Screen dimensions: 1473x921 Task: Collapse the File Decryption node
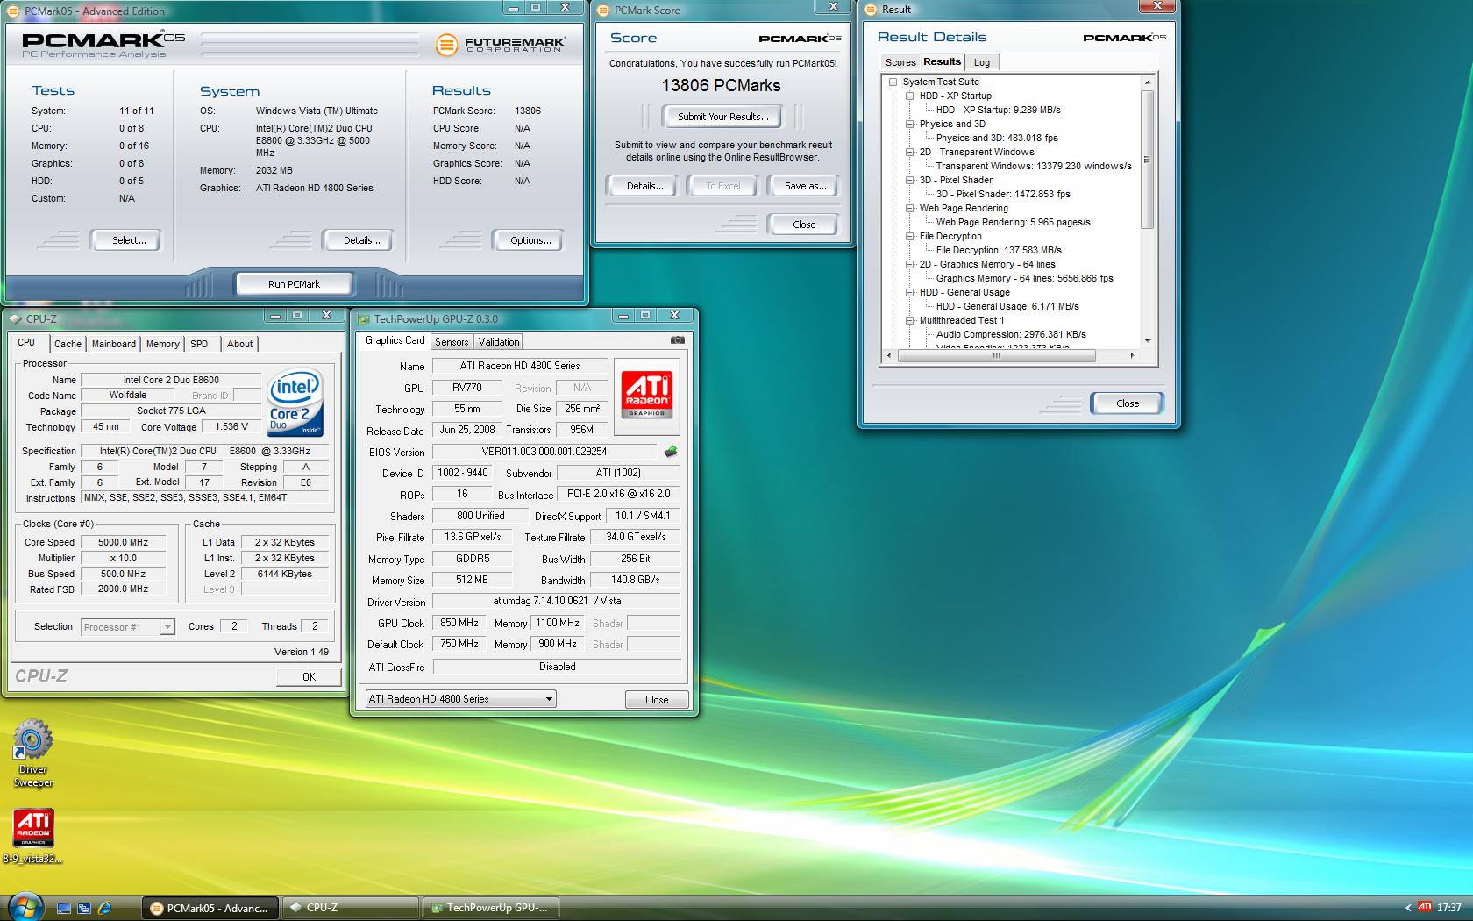pos(910,236)
